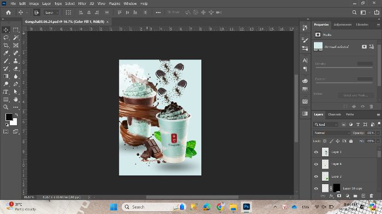The height and width of the screenshot is (214, 382).
Task: Hide Layer 4 visibility eye
Action: click(x=316, y=164)
